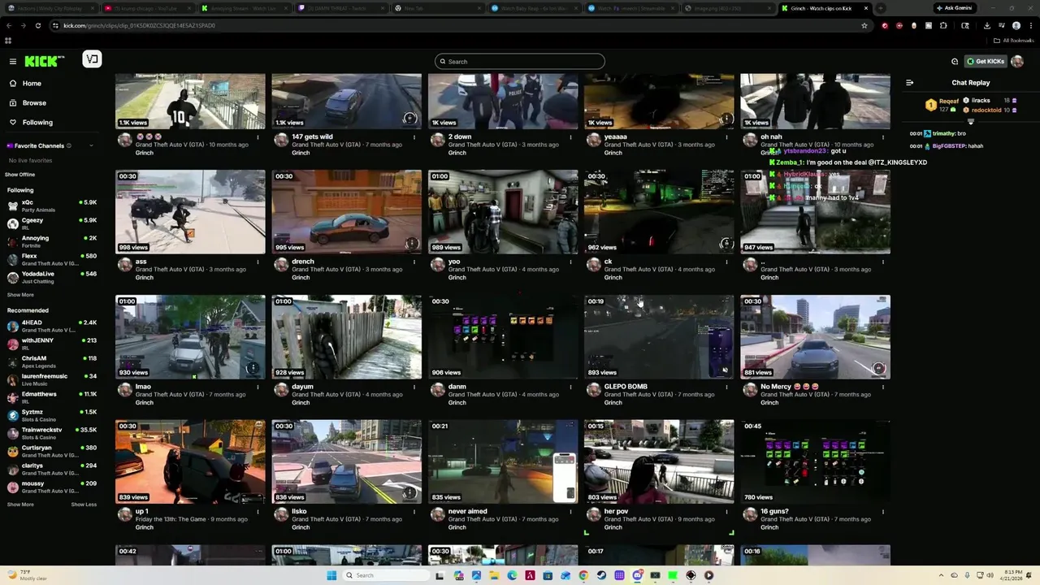
Task: Open Windows Start menu
Action: pos(331,575)
